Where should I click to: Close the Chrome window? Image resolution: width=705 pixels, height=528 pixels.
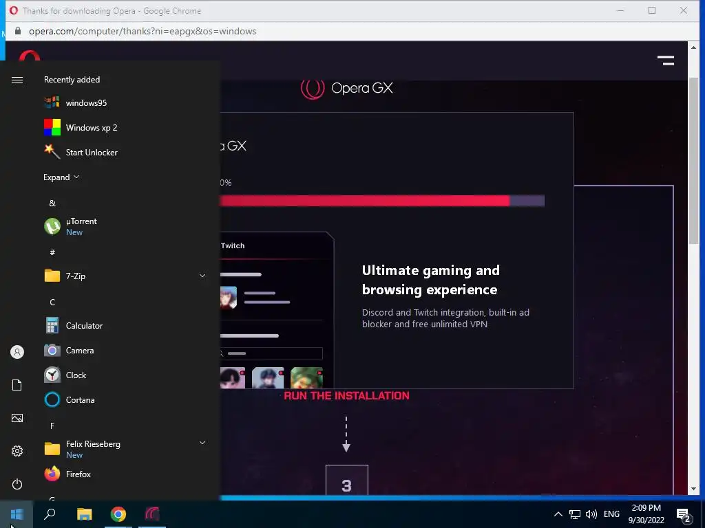tap(684, 10)
